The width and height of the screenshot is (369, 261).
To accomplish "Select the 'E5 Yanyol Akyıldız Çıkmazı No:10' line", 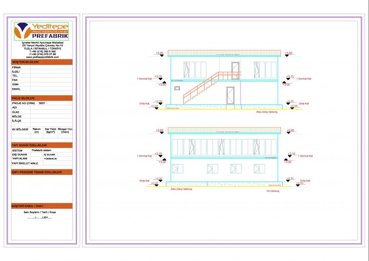I will 42,45.
